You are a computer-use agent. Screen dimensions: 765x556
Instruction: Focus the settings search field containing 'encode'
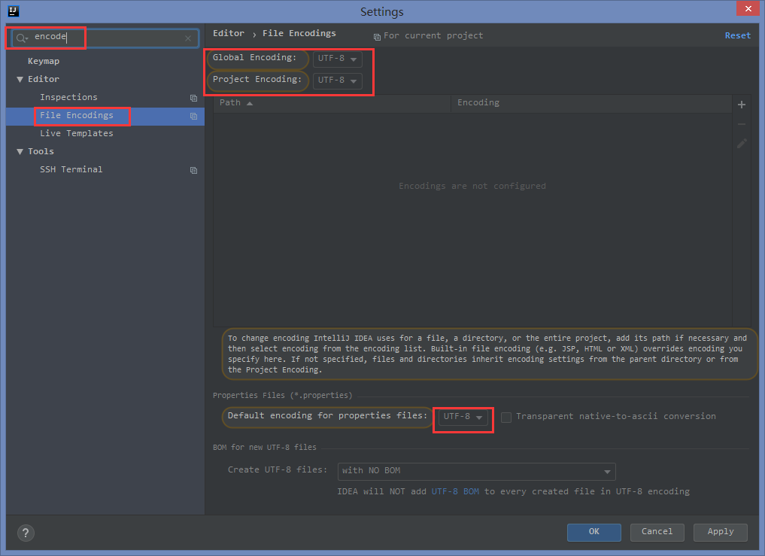click(x=105, y=38)
